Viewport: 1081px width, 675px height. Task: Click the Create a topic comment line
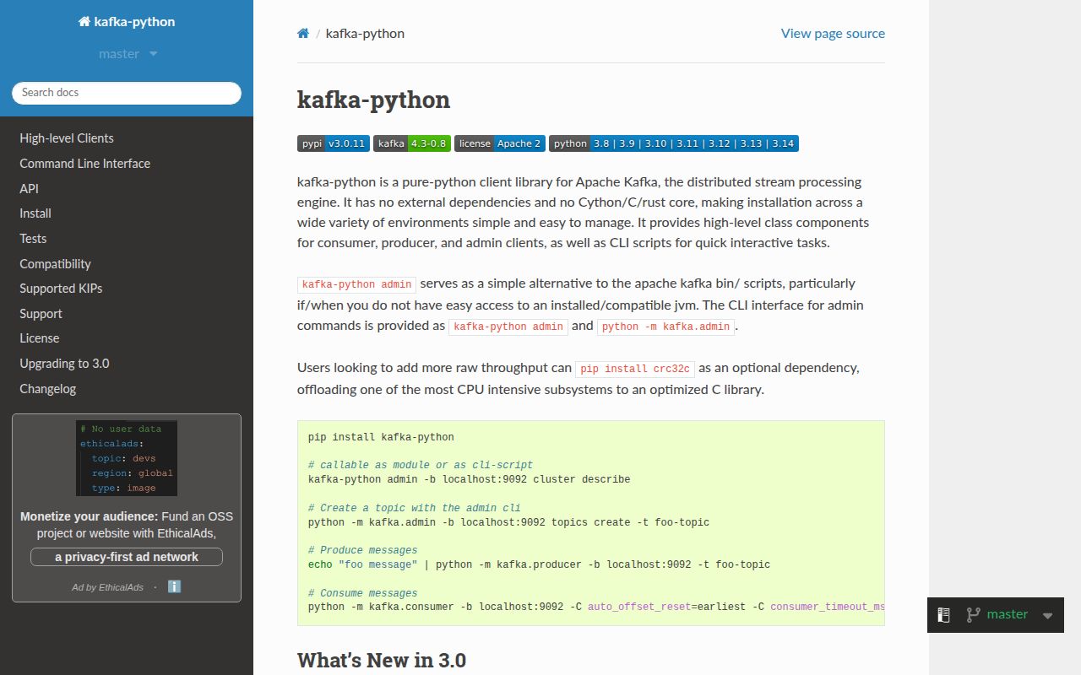(415, 508)
